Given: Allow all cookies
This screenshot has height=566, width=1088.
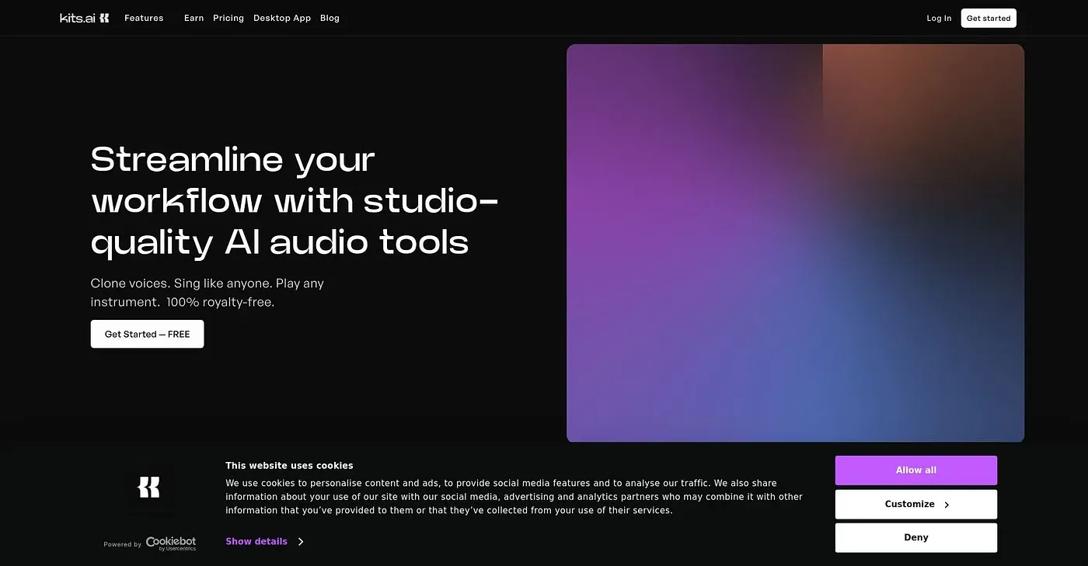Looking at the screenshot, I should pos(916,471).
